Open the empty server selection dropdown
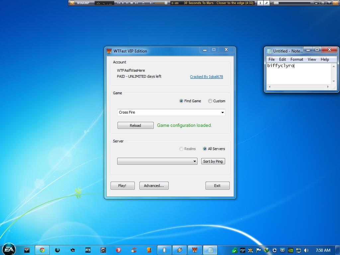The height and width of the screenshot is (255, 340). pos(157,161)
